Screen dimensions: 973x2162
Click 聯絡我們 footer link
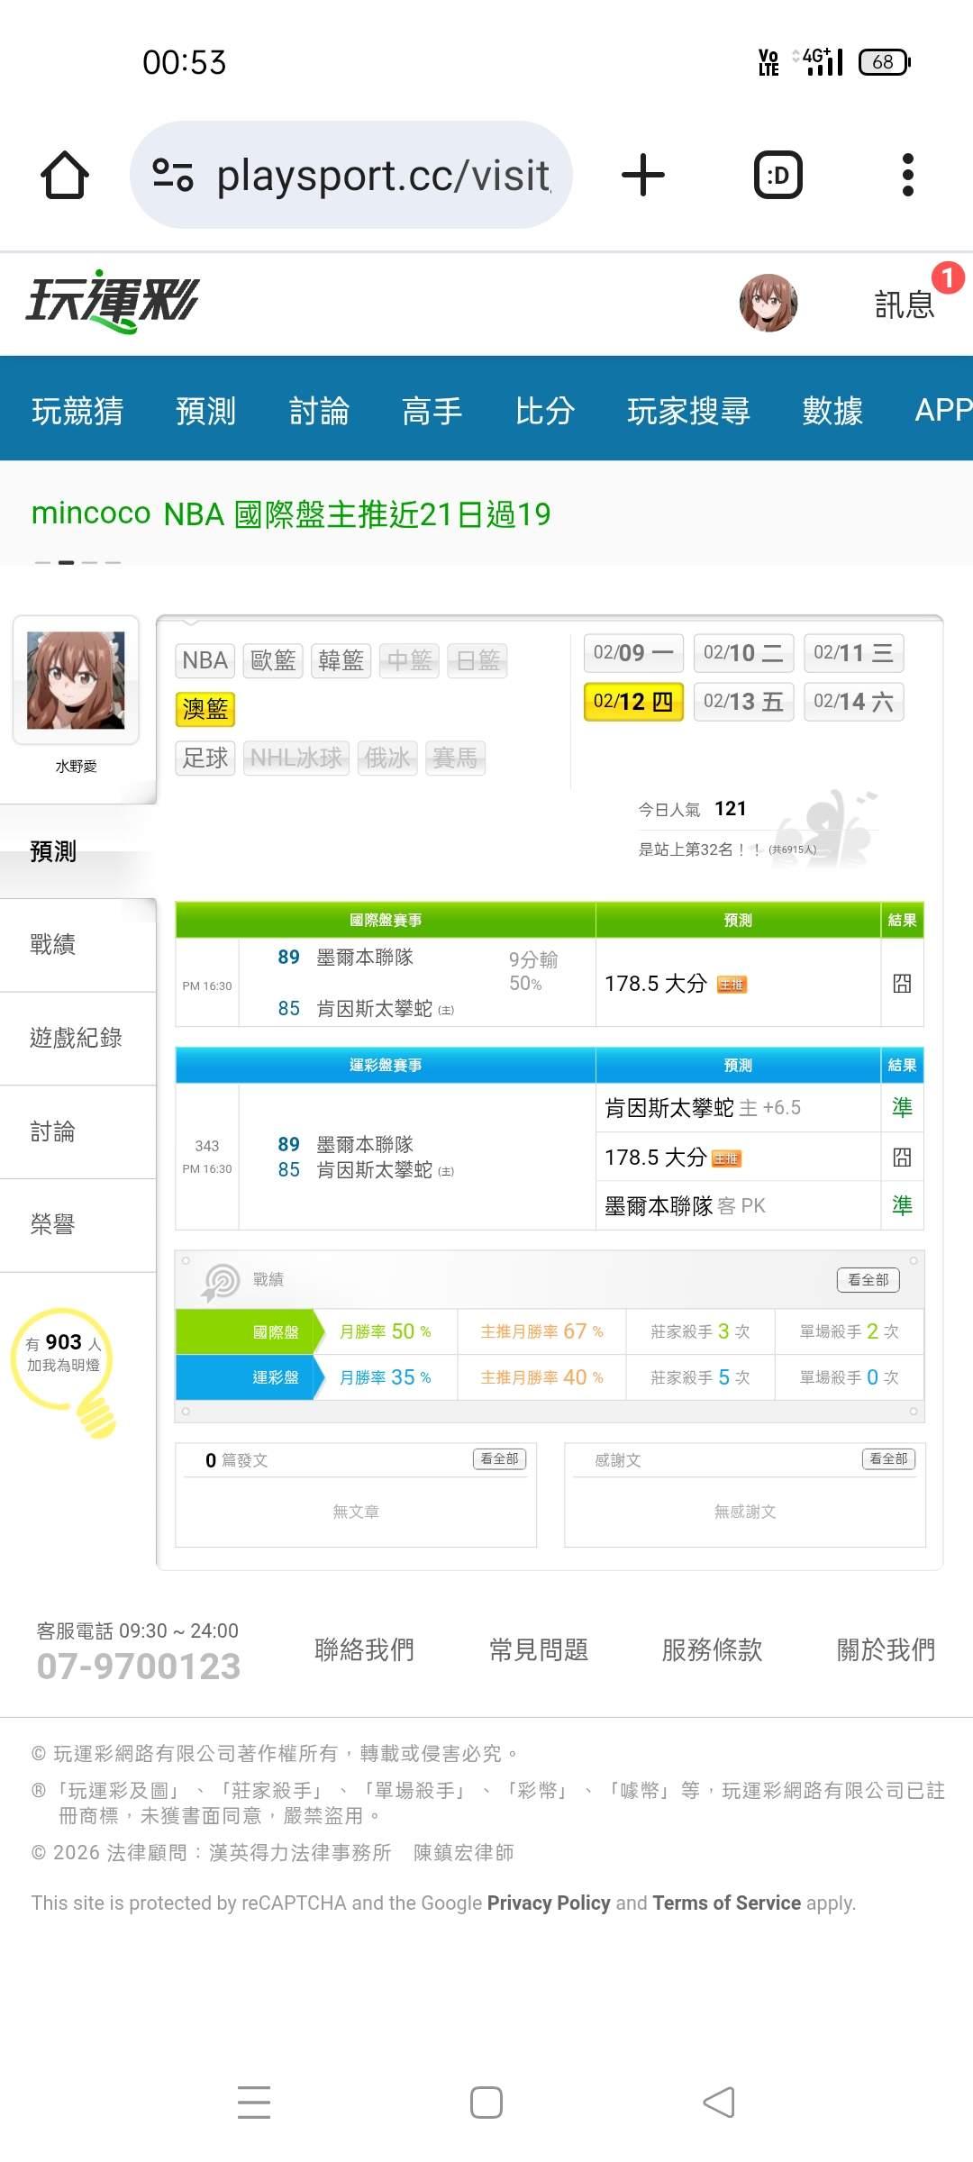(x=365, y=1649)
